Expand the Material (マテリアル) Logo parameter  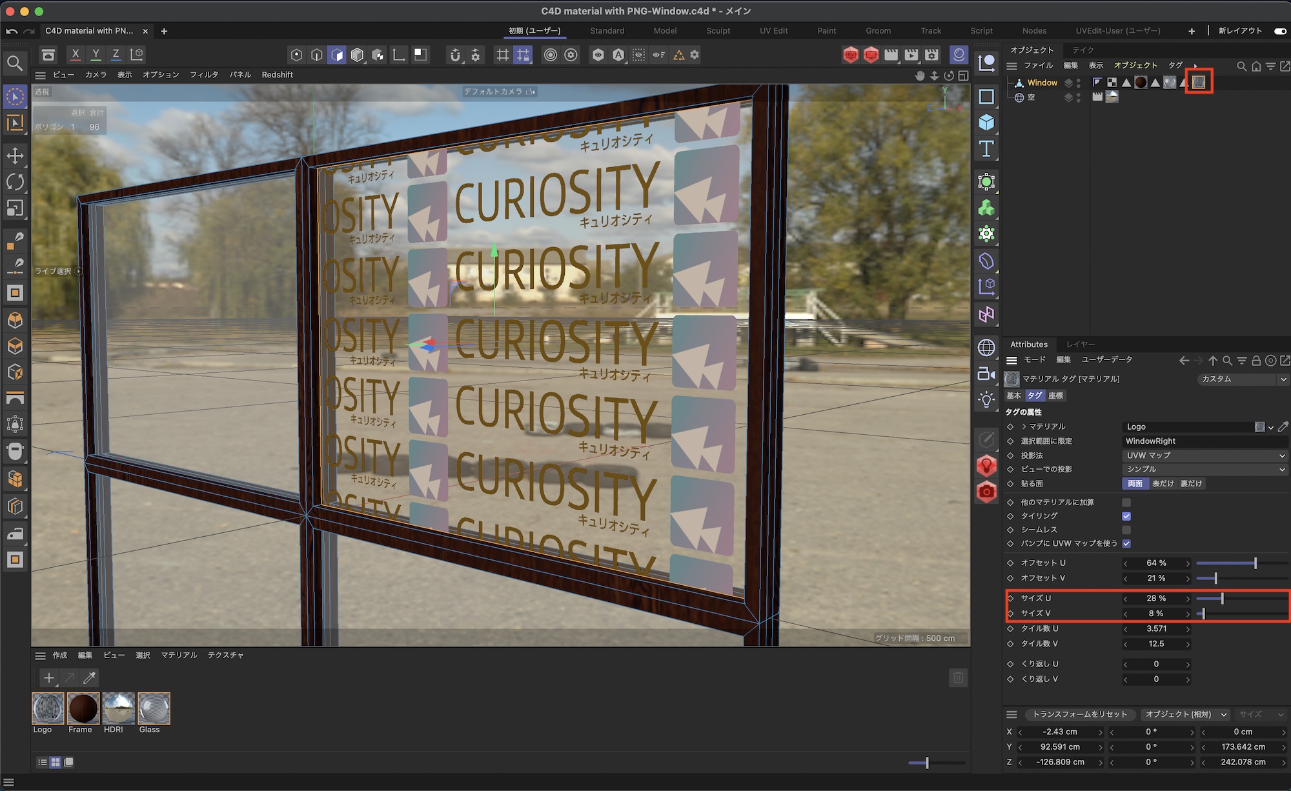click(1024, 426)
